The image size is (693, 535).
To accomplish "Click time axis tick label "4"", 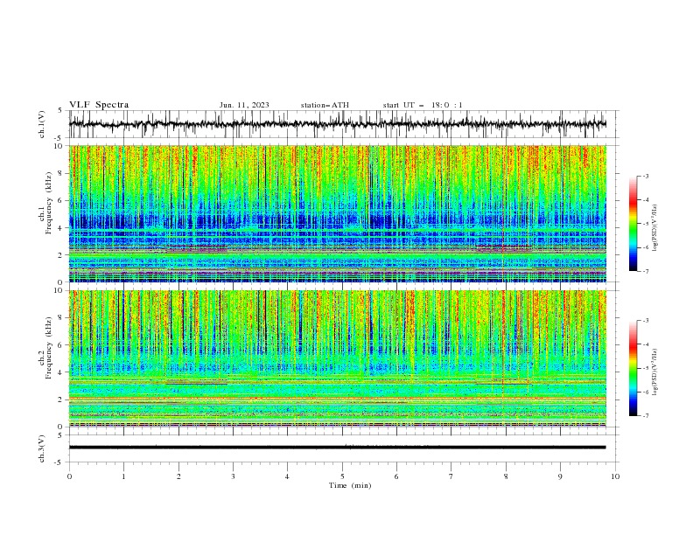I will tap(287, 476).
